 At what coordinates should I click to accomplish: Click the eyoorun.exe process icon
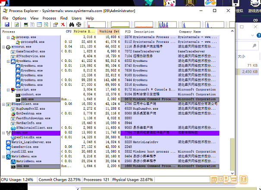coord(8,47)
